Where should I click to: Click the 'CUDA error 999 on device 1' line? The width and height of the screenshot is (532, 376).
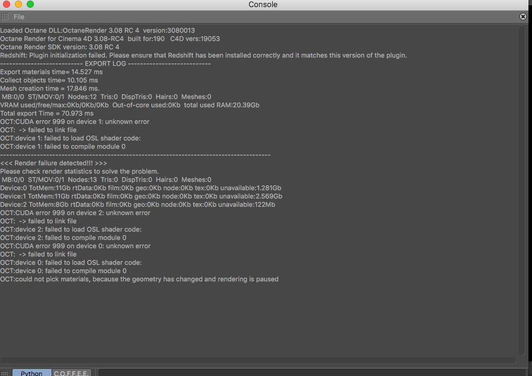(75, 121)
